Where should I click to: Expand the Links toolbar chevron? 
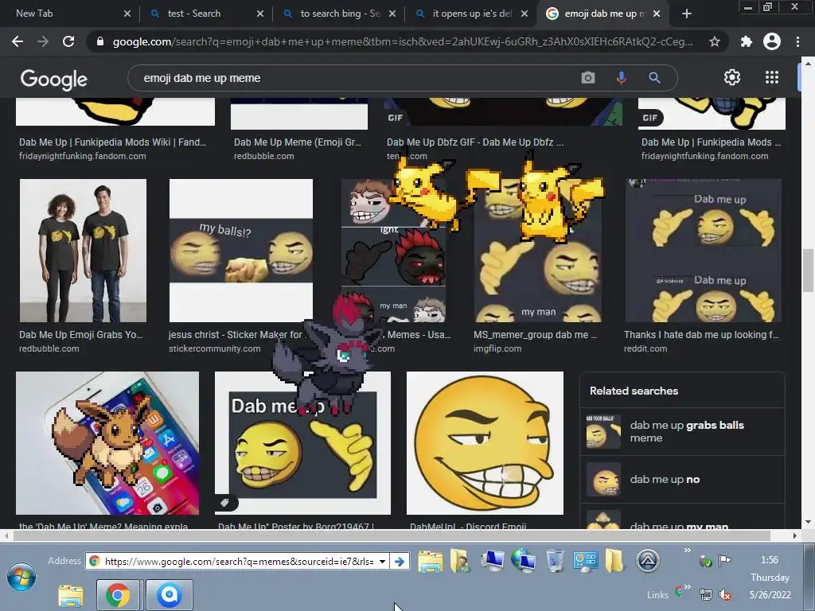pyautogui.click(x=687, y=587)
